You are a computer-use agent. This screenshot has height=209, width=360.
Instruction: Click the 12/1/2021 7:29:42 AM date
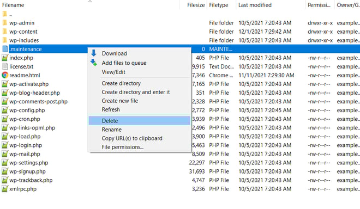point(265,32)
